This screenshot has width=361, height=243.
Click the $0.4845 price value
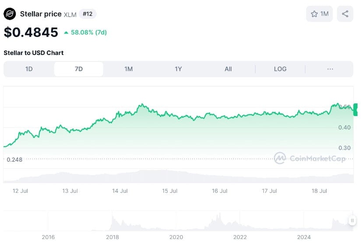pyautogui.click(x=31, y=32)
